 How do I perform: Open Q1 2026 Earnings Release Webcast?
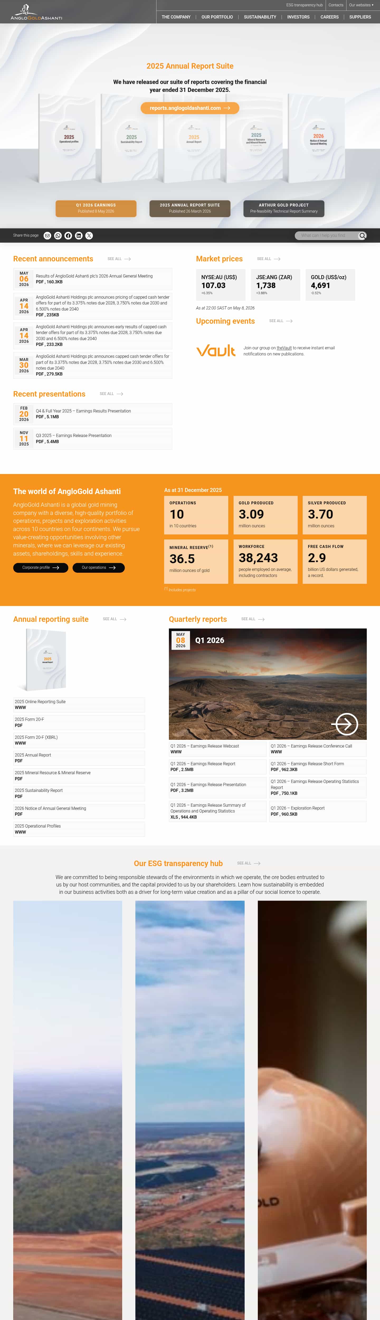[x=218, y=749]
